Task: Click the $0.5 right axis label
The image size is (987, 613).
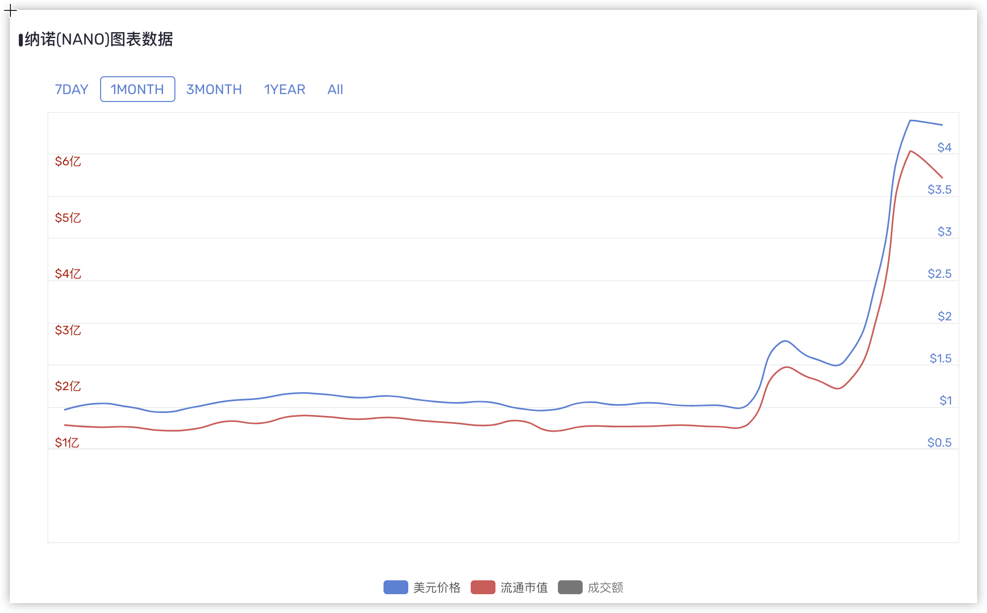Action: click(x=939, y=443)
